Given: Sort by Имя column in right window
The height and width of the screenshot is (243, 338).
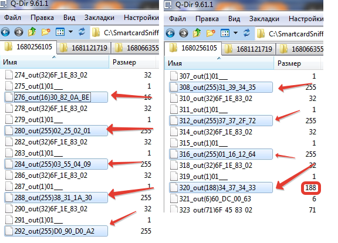Looking at the screenshot, I should click(219, 63).
